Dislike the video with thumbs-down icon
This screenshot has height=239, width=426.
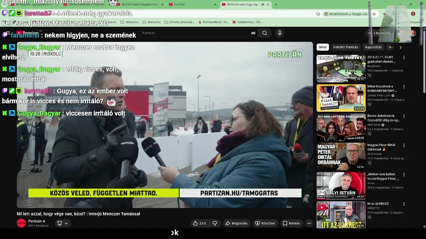click(x=215, y=223)
